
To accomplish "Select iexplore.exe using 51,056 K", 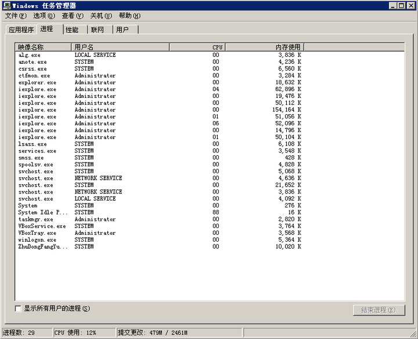I will click(160, 117).
